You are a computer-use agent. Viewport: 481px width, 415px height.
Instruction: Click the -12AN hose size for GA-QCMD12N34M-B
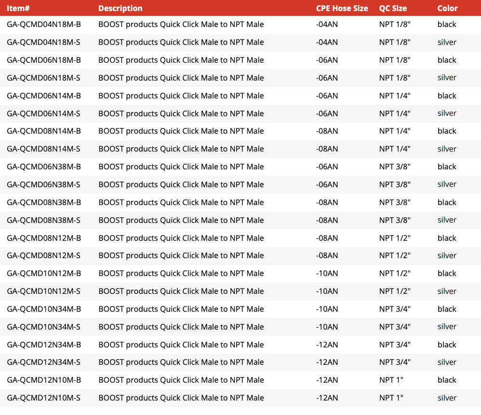(327, 345)
